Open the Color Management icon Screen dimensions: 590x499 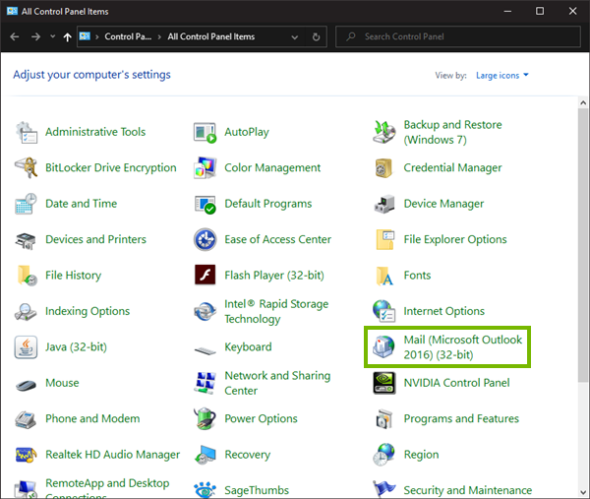[206, 168]
